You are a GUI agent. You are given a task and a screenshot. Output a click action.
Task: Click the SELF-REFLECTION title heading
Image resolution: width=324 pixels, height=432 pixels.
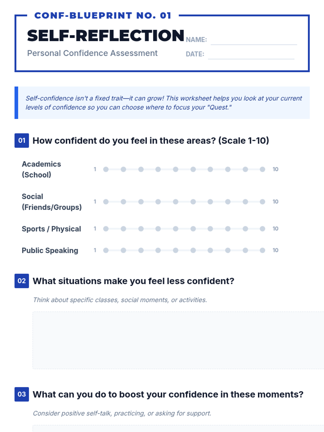[x=105, y=36]
